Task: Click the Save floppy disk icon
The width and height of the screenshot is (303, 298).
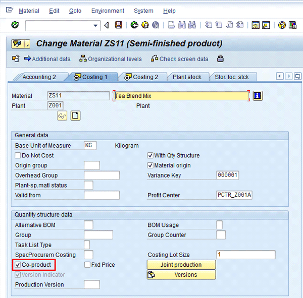Action: [x=118, y=25]
